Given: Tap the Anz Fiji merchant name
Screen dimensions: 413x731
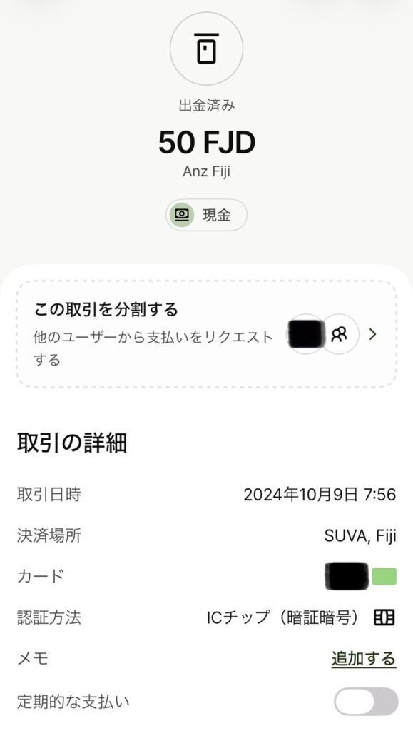Looking at the screenshot, I should point(206,171).
